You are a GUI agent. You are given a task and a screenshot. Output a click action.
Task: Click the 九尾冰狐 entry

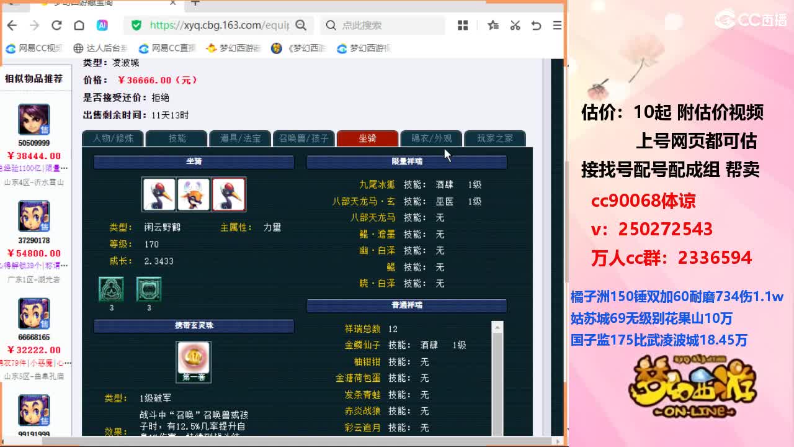[x=377, y=184]
